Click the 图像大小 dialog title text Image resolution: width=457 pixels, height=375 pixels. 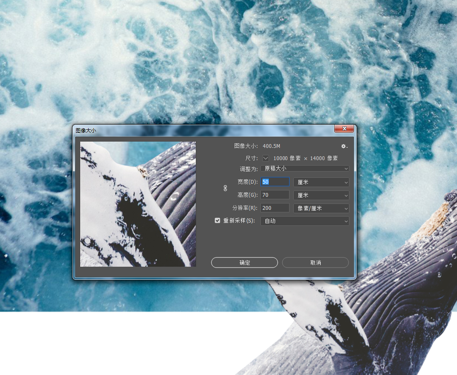point(86,131)
